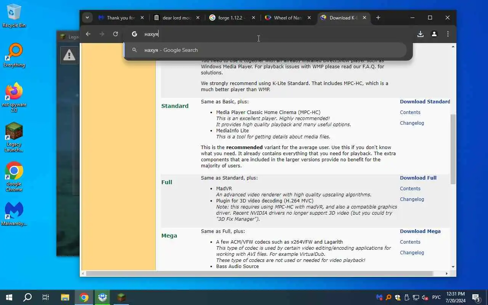The image size is (488, 305).
Task: Open Malwarebytes desktop shortcut
Action: pyautogui.click(x=14, y=214)
